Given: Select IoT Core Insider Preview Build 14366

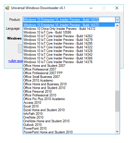Looking at the screenshot, I should 69,58.
